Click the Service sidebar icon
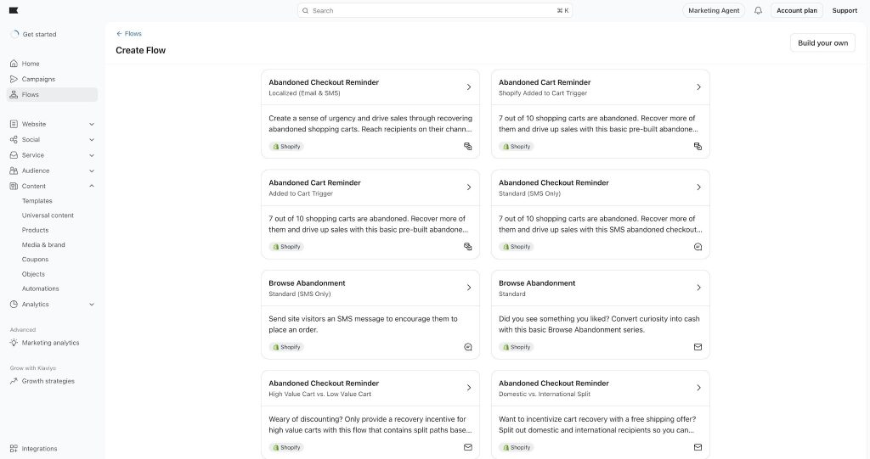 click(14, 155)
